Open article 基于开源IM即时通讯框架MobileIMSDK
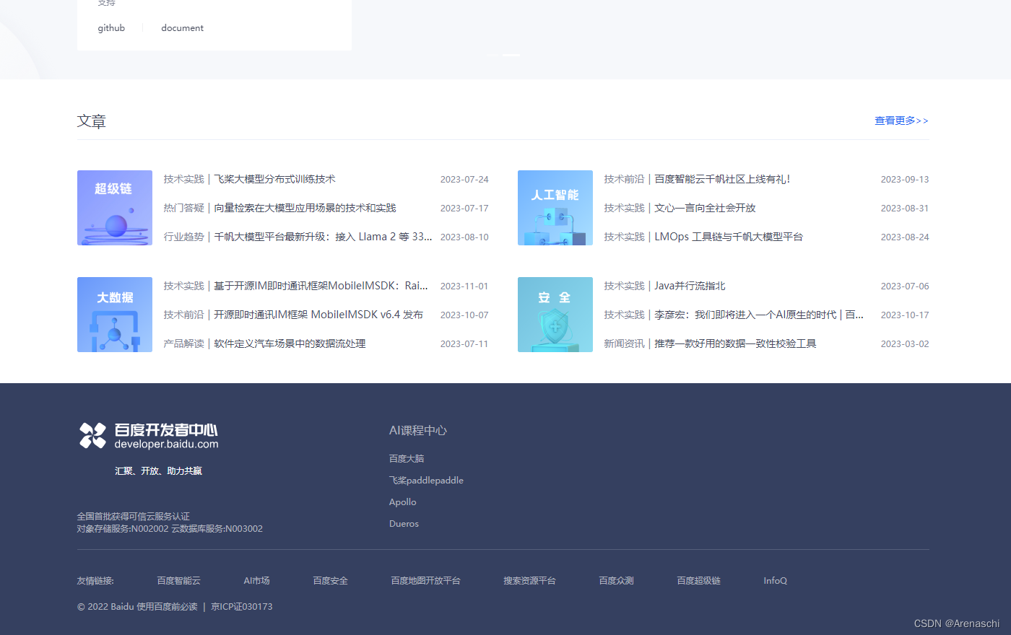This screenshot has width=1011, height=635. coord(321,286)
